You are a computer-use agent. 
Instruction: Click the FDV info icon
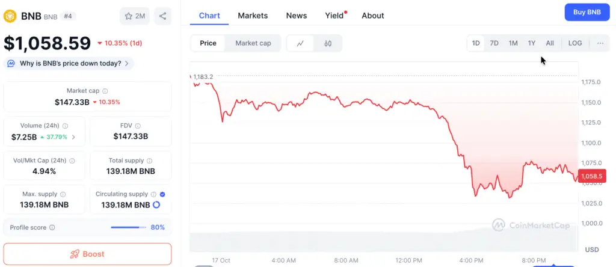(138, 126)
